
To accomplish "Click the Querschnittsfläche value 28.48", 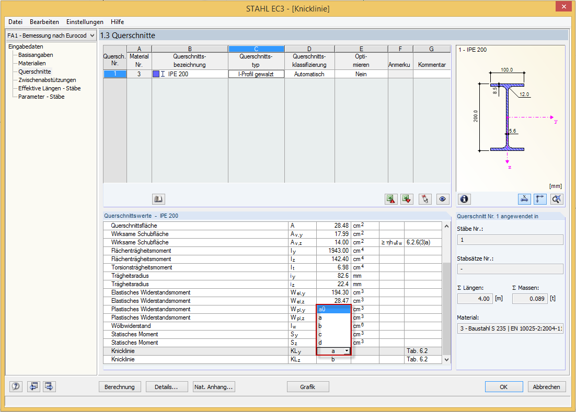I will [x=333, y=226].
